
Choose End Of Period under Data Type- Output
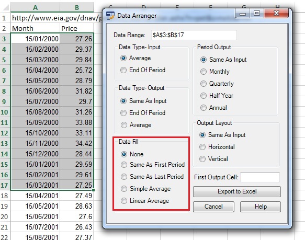tap(143, 113)
